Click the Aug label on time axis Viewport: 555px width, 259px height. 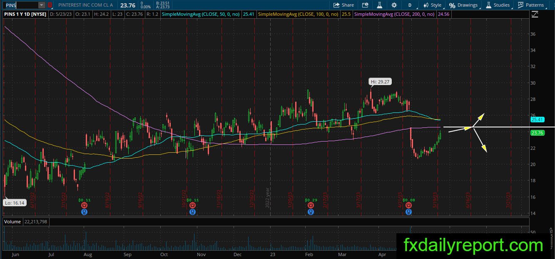click(88, 254)
